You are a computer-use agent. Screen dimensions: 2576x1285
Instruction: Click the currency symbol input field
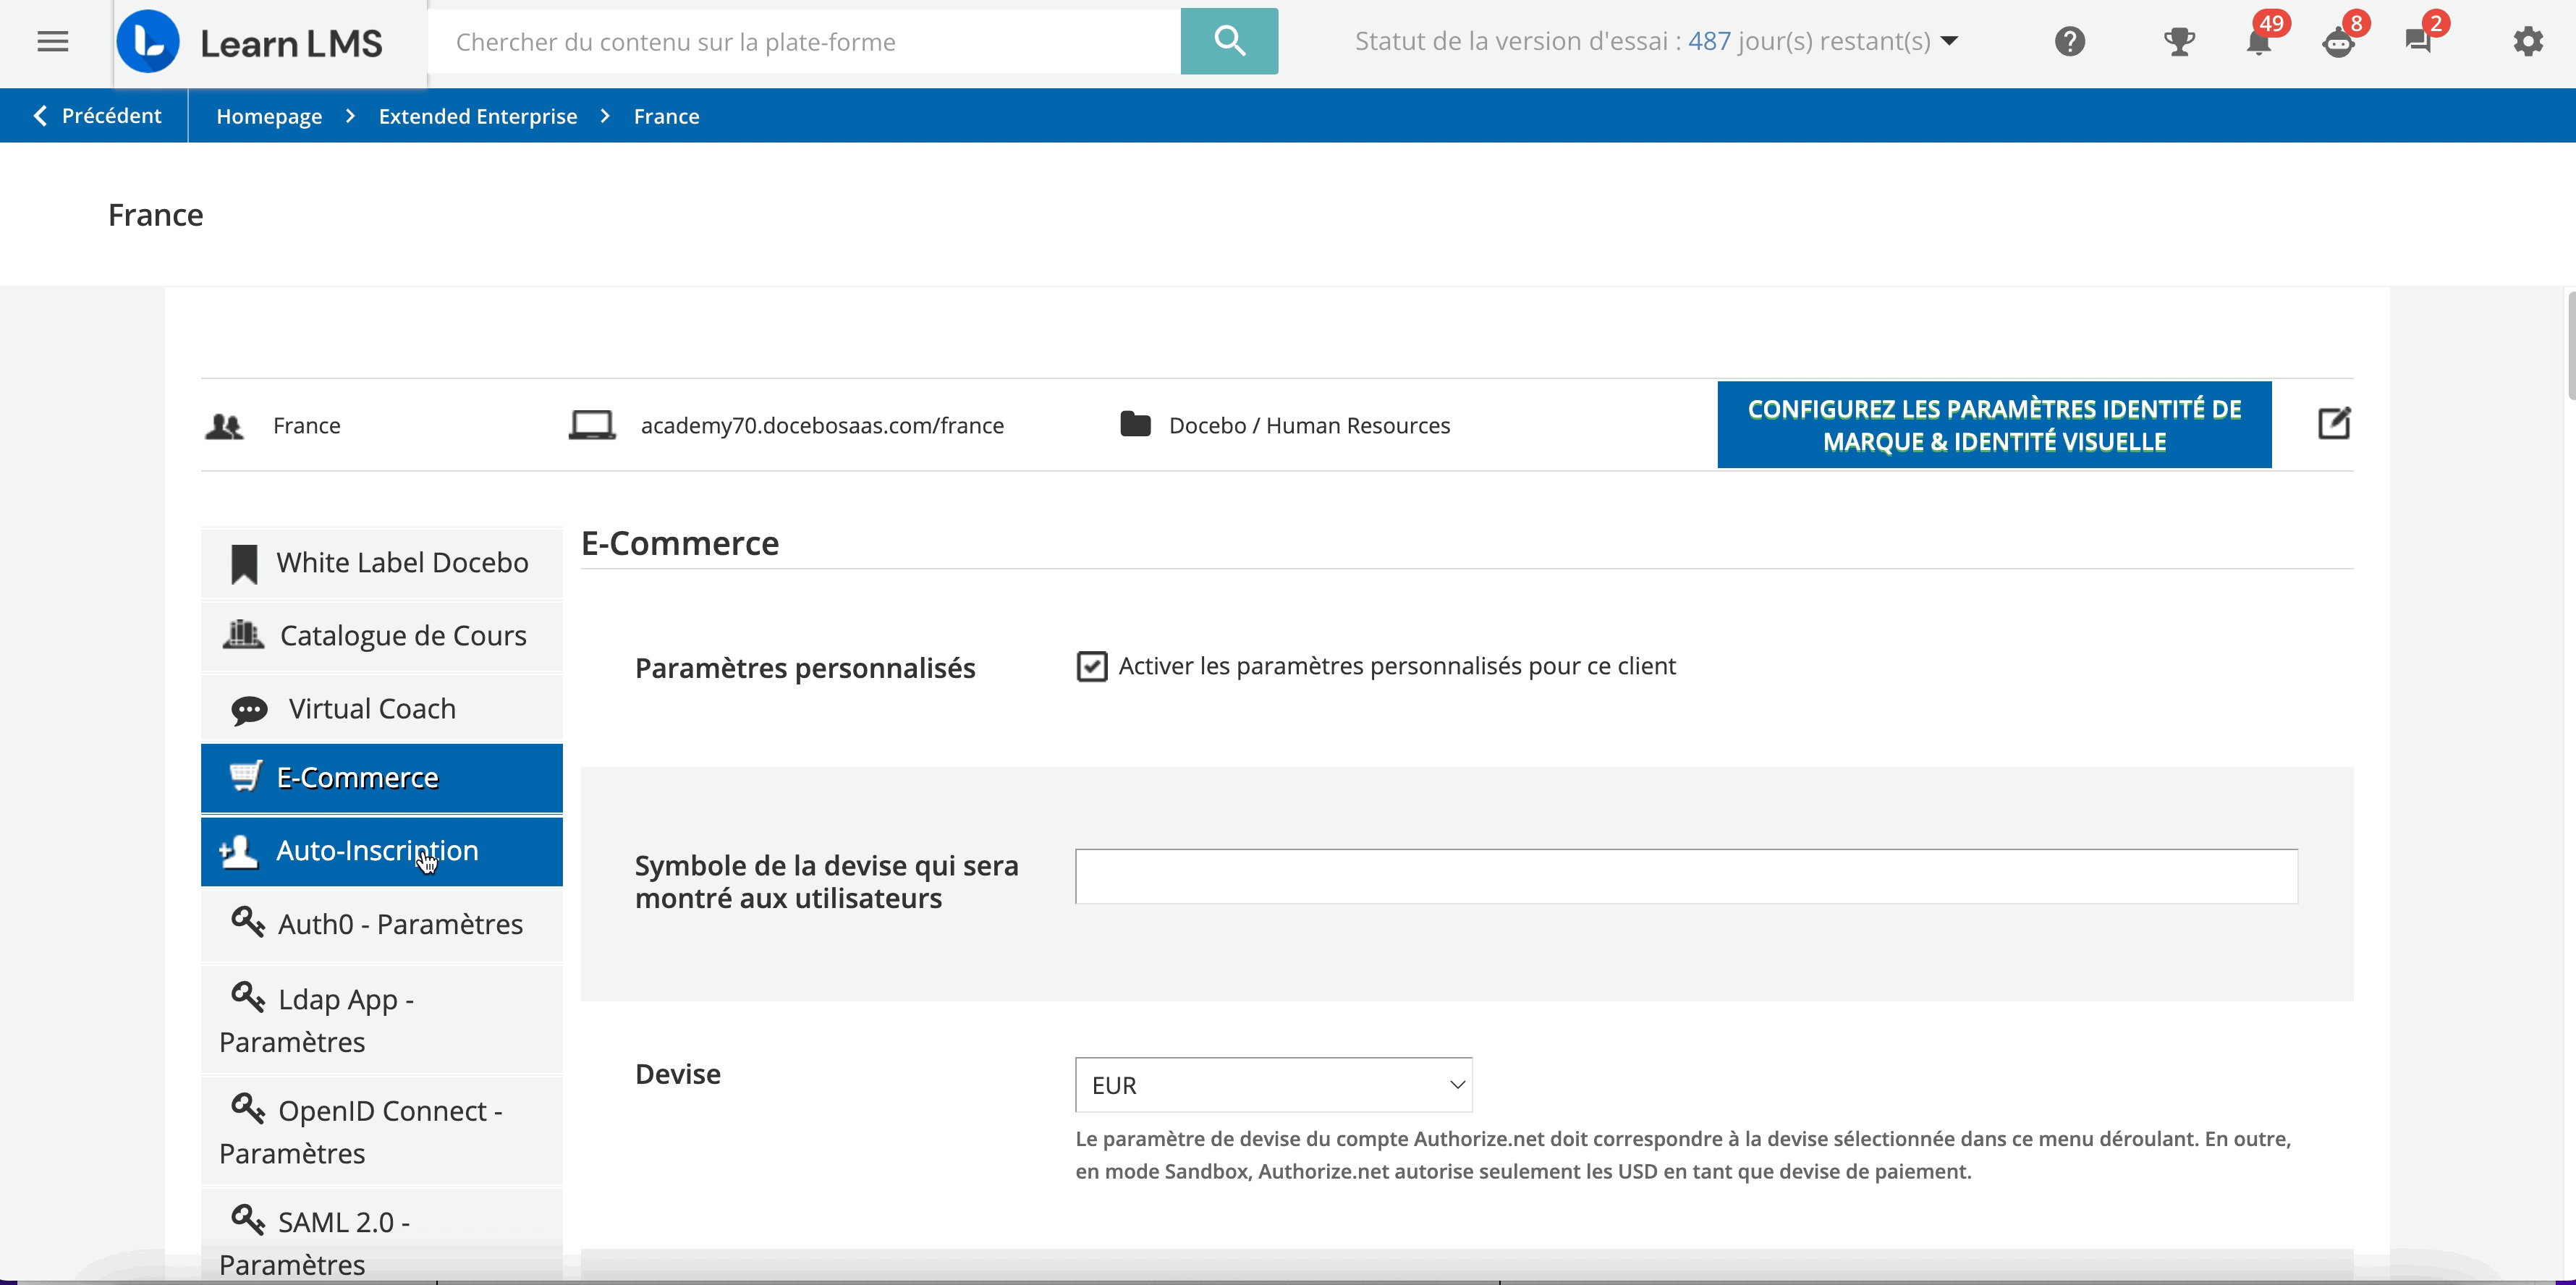pyautogui.click(x=1686, y=876)
